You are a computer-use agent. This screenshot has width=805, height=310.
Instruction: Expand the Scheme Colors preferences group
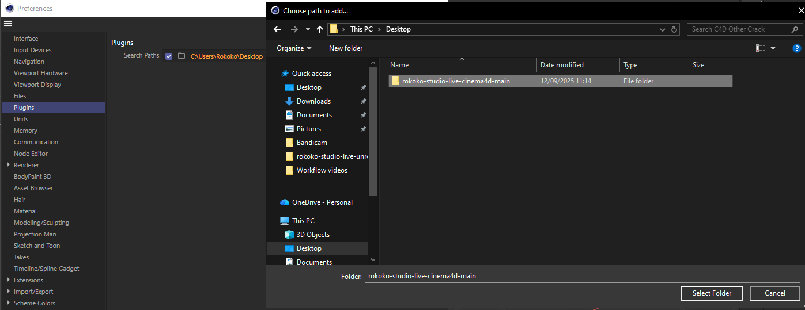point(8,303)
